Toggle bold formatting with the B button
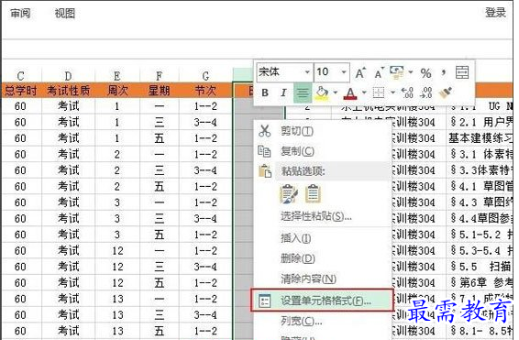This screenshot has height=340, width=519. (x=265, y=93)
